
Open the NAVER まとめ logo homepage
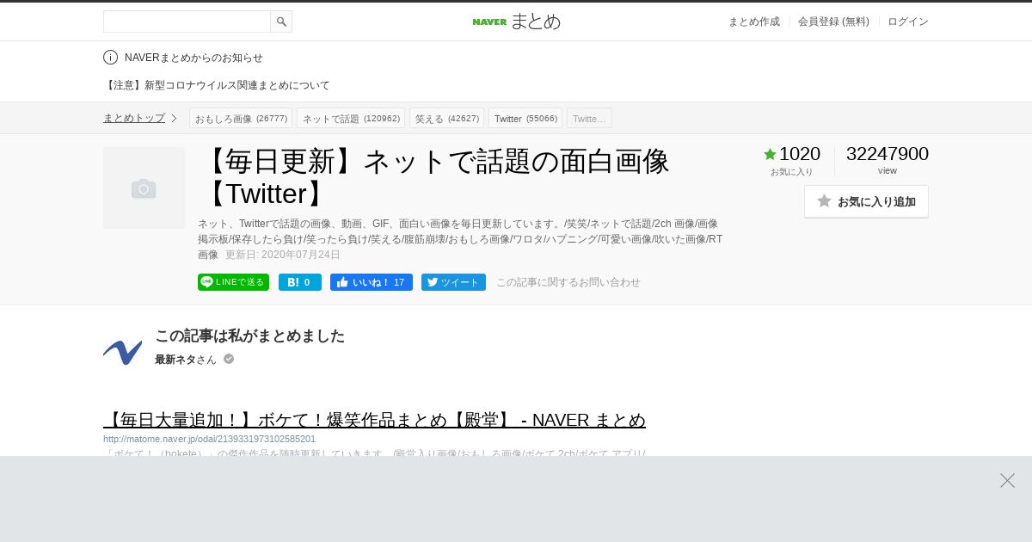coord(516,22)
